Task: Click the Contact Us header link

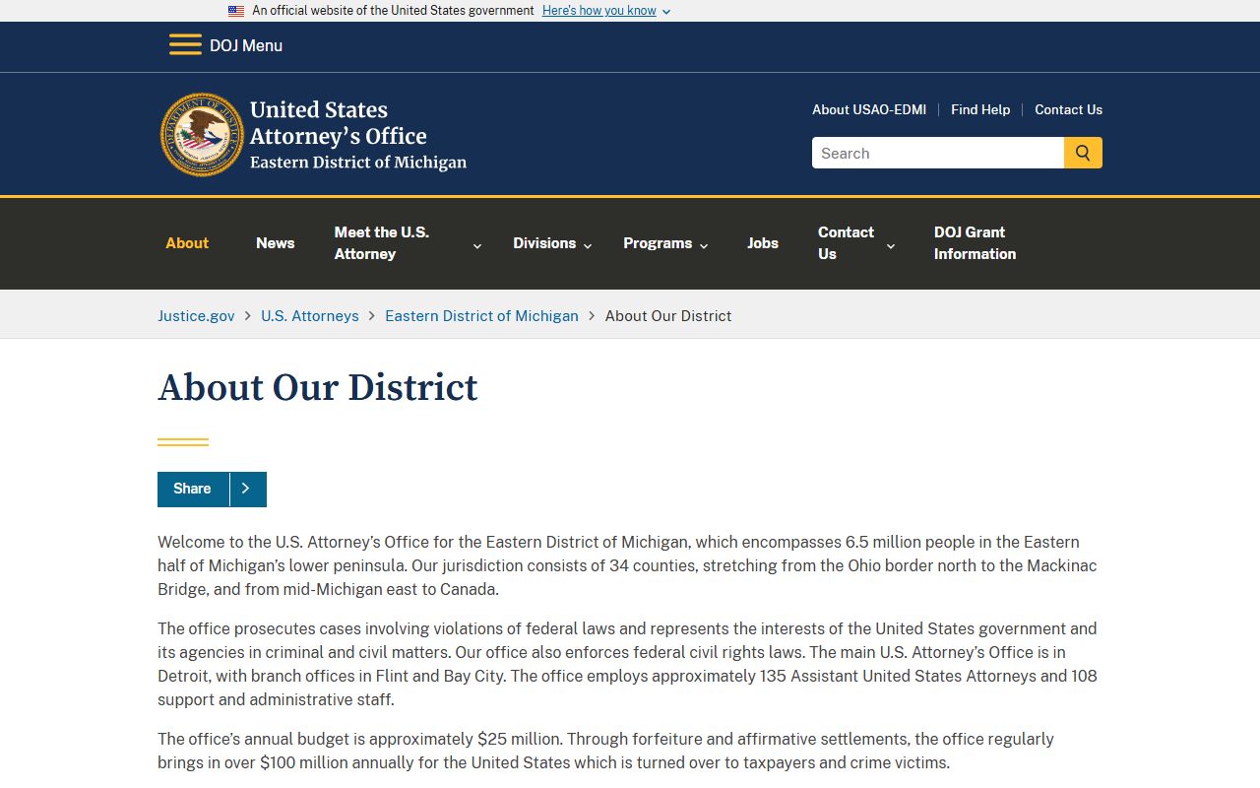Action: 1068,109
